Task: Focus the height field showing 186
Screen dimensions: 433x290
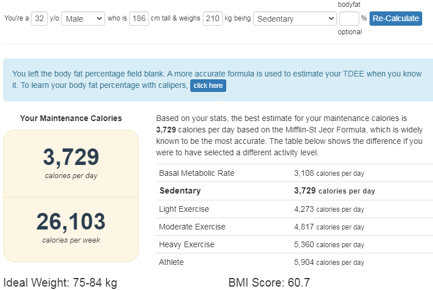Action: [139, 18]
